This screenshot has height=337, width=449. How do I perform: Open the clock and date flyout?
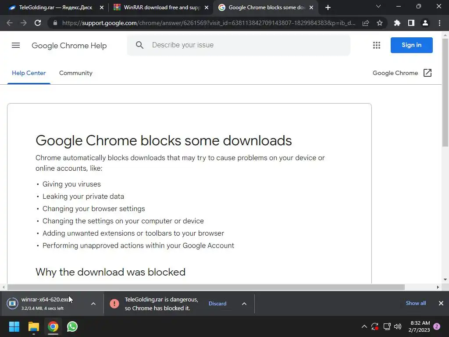pos(419,326)
